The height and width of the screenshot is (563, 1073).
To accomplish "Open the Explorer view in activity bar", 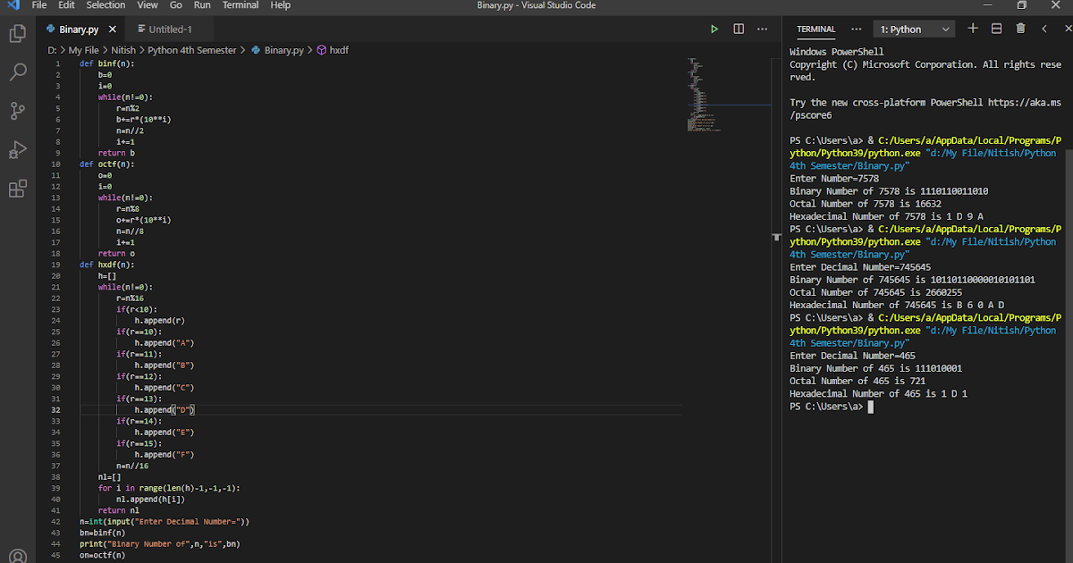I will click(x=17, y=34).
